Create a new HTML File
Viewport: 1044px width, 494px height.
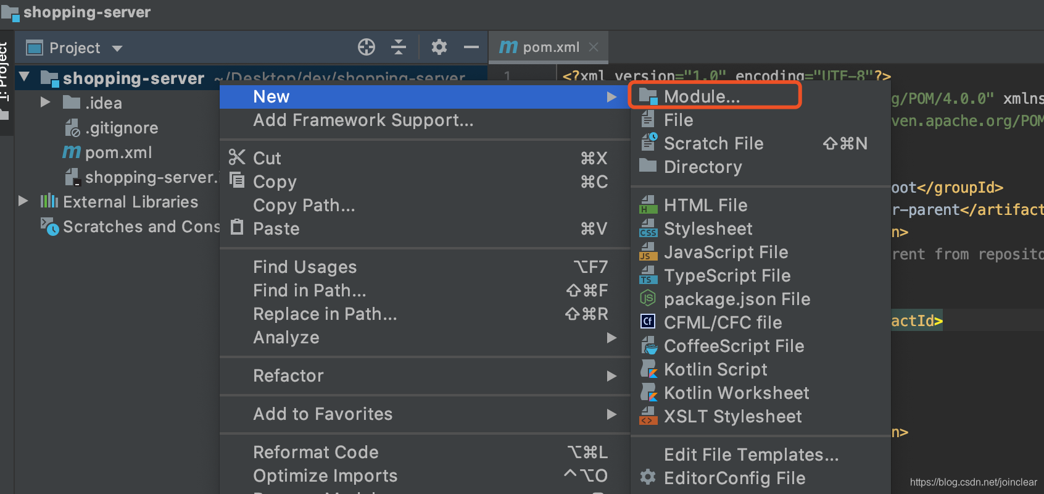761,205
